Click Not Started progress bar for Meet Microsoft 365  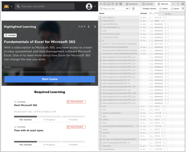click(26, 117)
